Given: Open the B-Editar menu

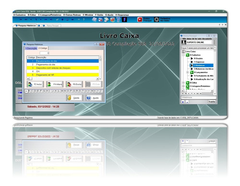Looking at the screenshot, I should pyautogui.click(x=32, y=15).
